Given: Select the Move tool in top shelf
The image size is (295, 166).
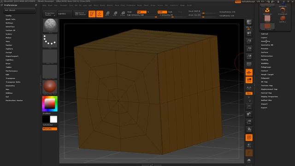Looking at the screenshot, I should (x=107, y=14).
